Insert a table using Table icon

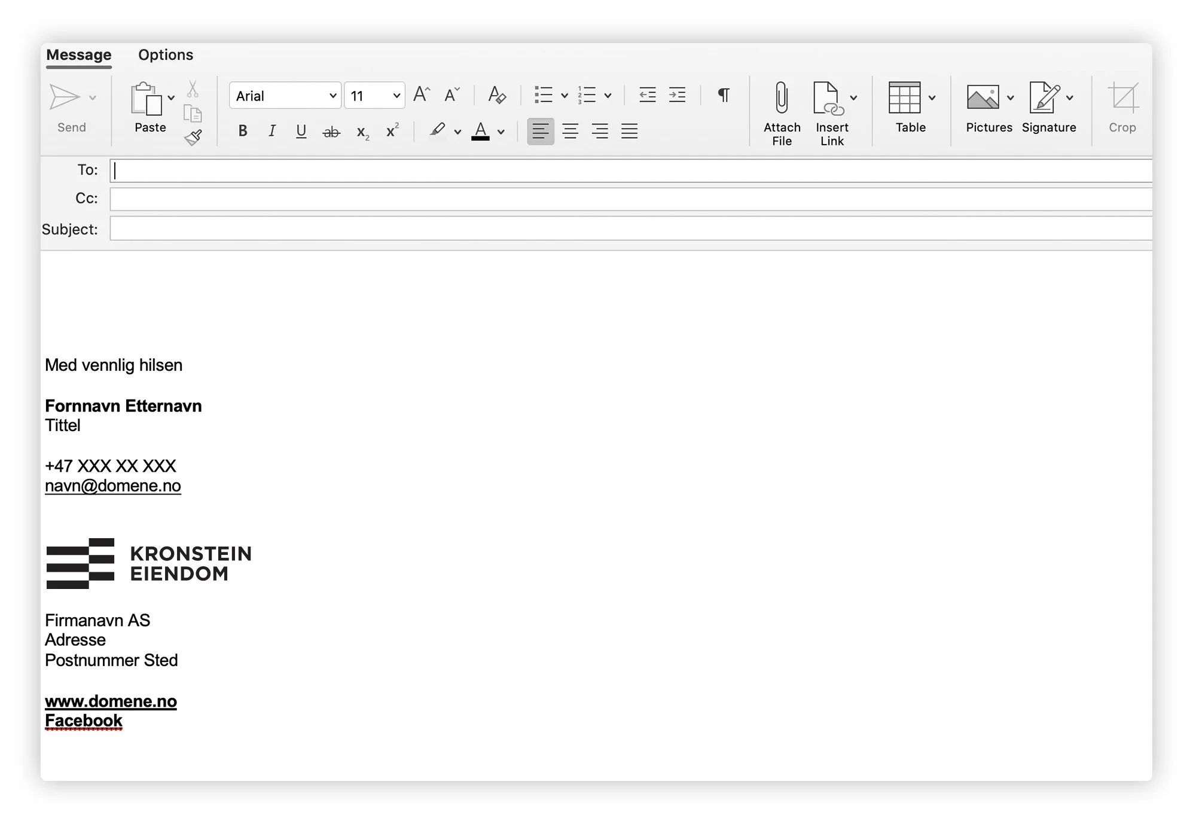pos(904,98)
